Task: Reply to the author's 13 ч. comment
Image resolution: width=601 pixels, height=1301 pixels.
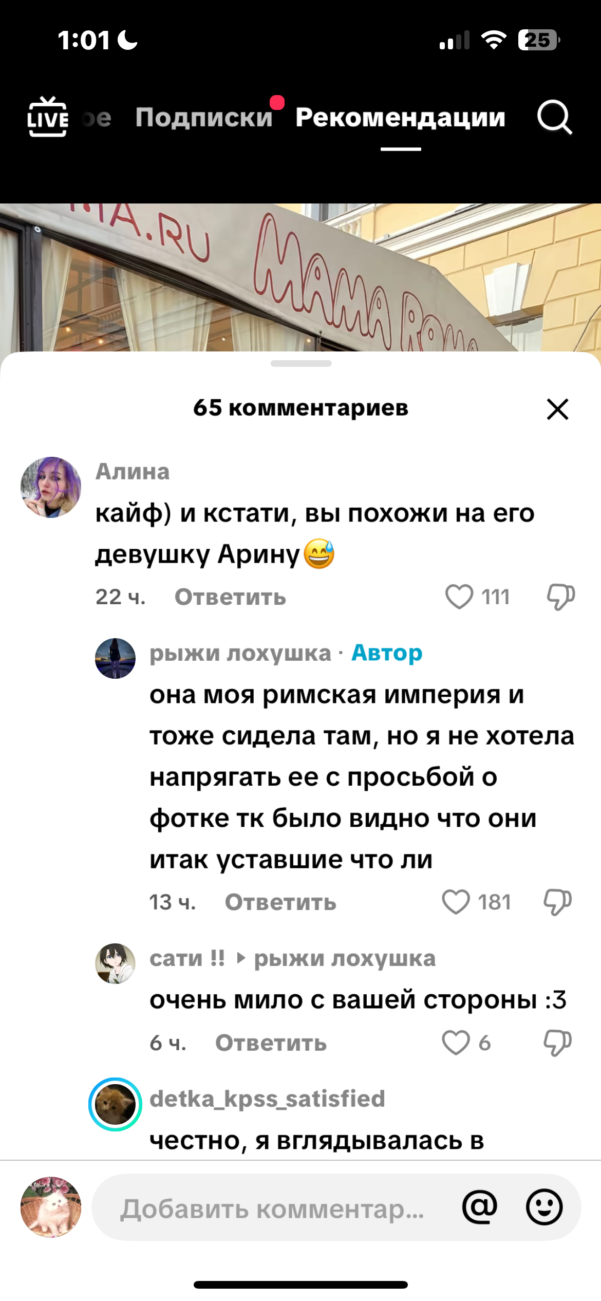Action: coord(280,902)
